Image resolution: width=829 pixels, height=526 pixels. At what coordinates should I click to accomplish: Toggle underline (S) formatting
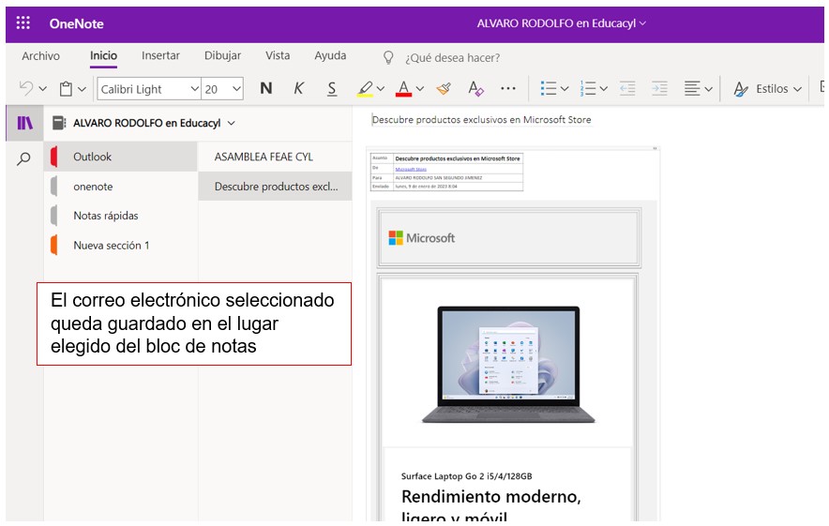coord(331,89)
